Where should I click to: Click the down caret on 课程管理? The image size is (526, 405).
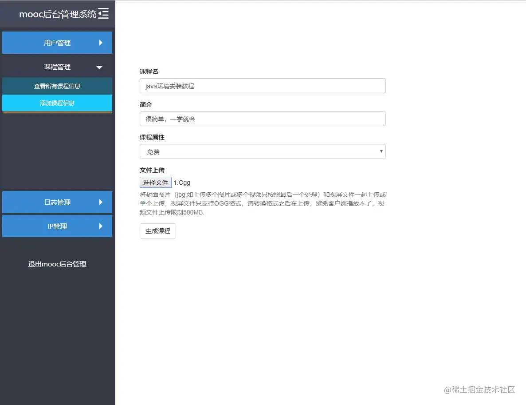click(x=100, y=67)
